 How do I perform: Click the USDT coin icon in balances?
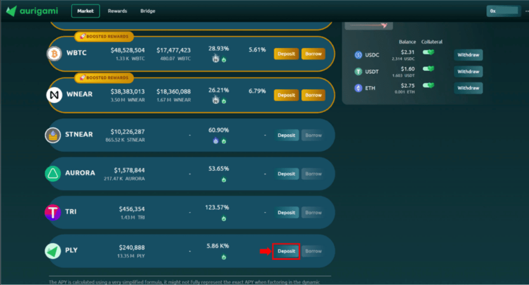click(359, 71)
